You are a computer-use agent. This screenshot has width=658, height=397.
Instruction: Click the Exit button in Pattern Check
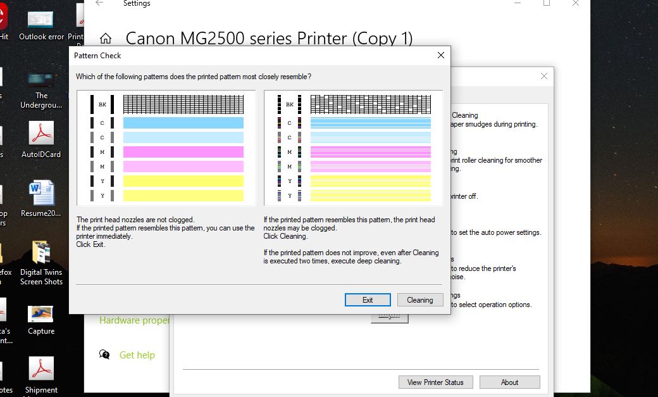pyautogui.click(x=368, y=300)
